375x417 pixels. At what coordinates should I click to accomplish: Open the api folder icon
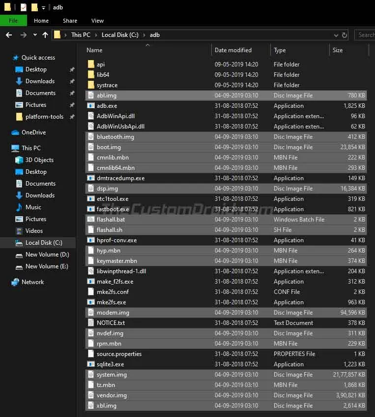point(91,64)
